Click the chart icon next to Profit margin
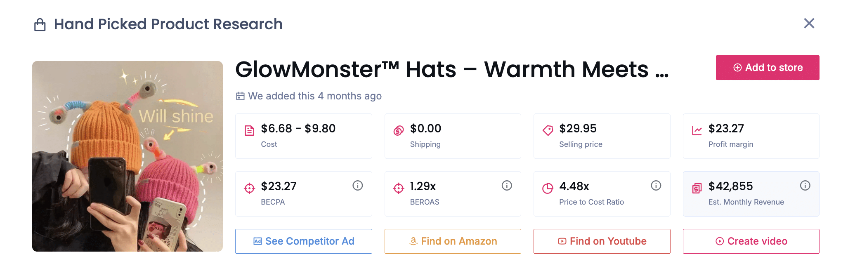 tap(697, 129)
